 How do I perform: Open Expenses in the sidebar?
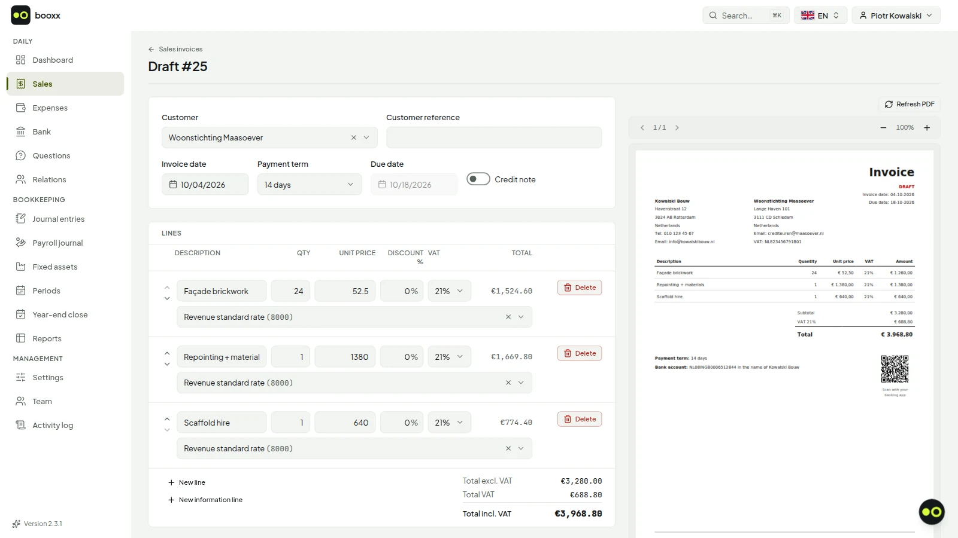65,108
